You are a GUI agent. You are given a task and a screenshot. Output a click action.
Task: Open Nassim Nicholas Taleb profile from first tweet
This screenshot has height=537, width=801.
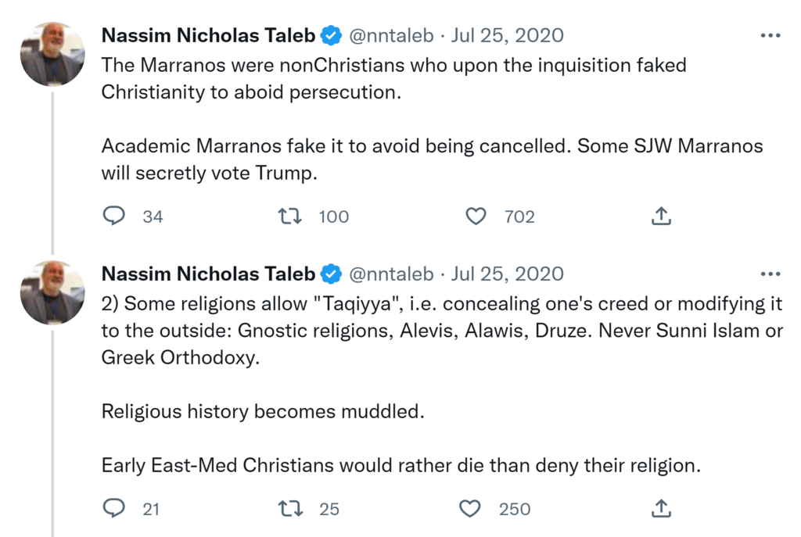click(x=208, y=36)
